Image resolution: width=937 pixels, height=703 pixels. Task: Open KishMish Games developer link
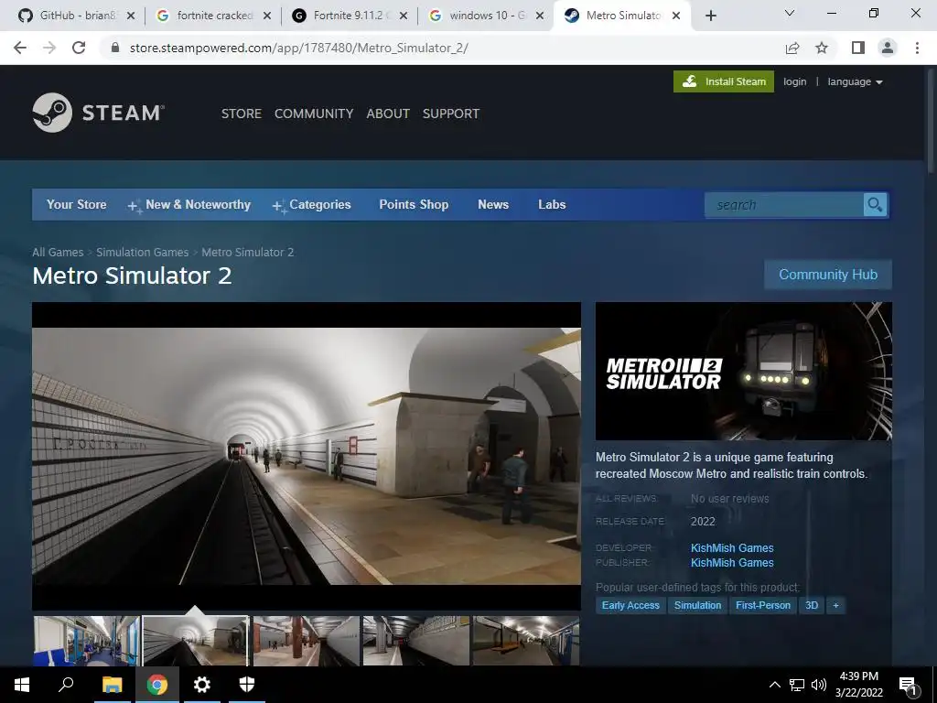(732, 548)
